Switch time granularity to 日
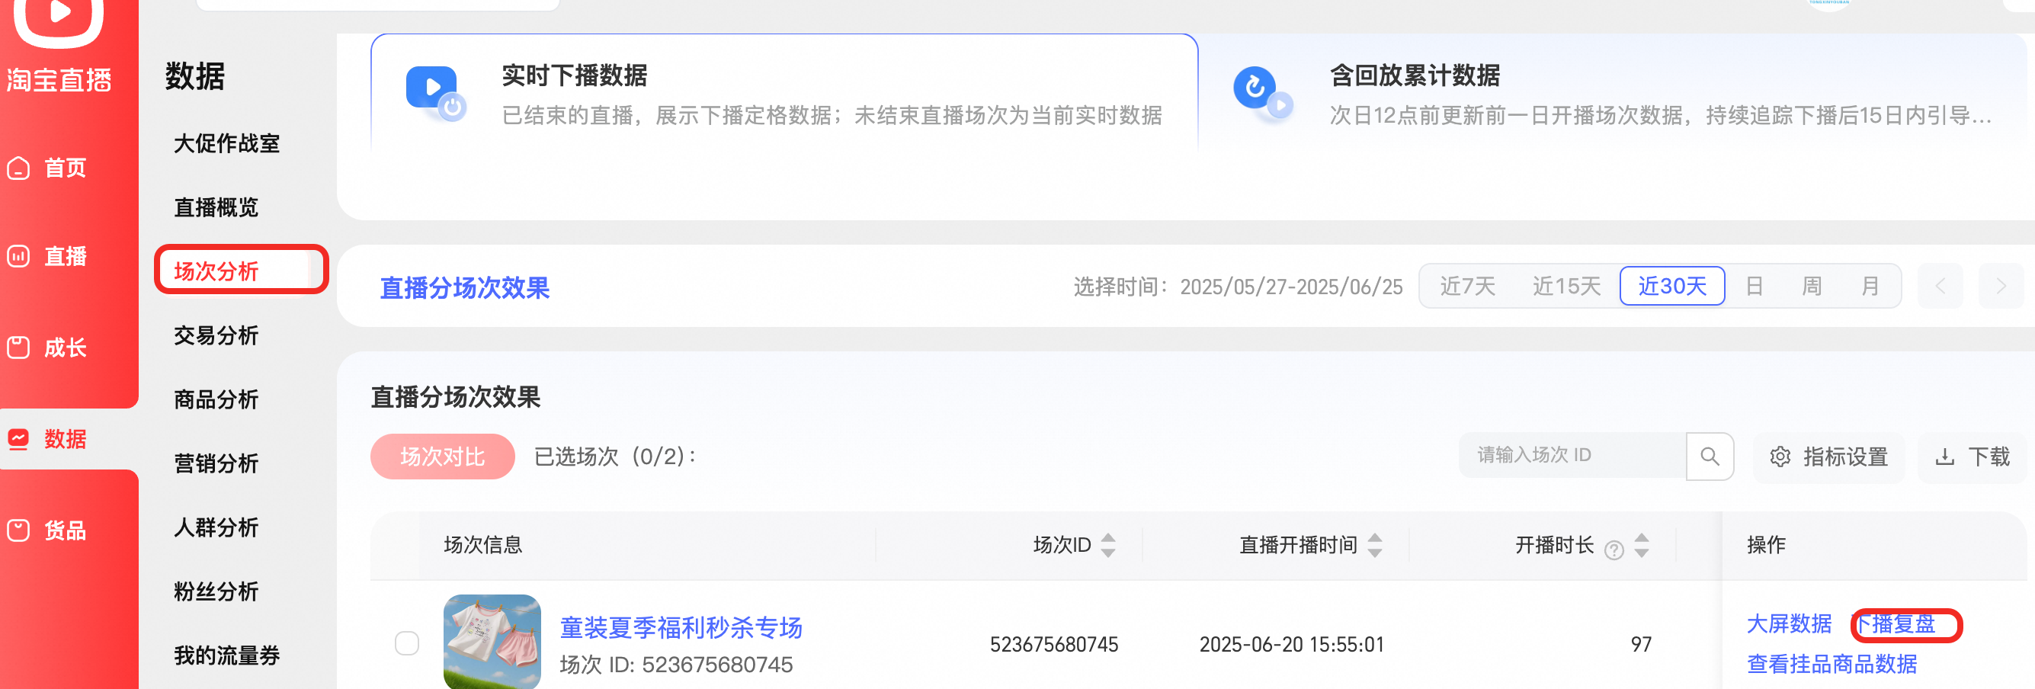This screenshot has height=689, width=2035. (x=1754, y=286)
